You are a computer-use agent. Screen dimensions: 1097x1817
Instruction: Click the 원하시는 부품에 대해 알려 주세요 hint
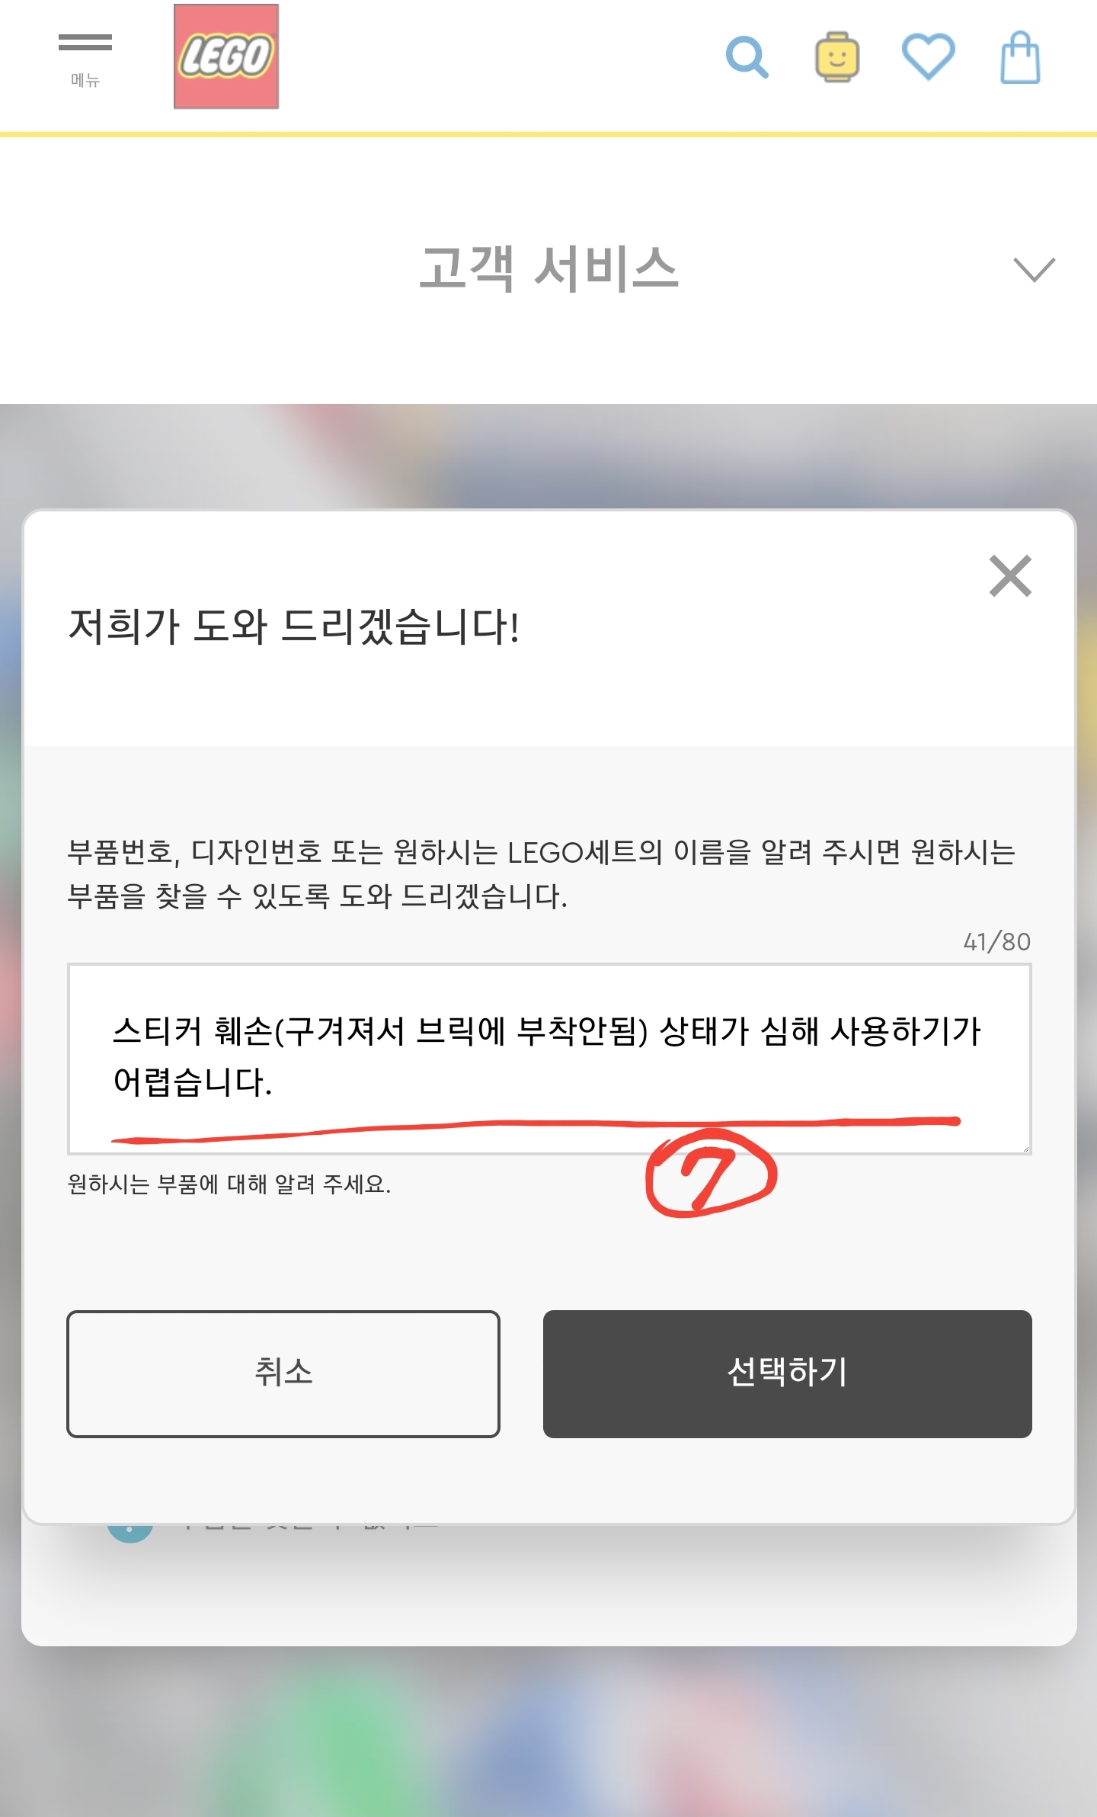[229, 1184]
